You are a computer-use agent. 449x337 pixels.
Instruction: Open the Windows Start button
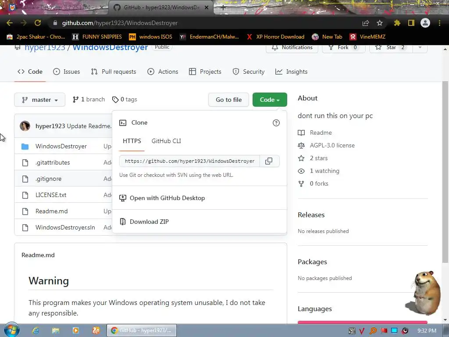(11, 330)
